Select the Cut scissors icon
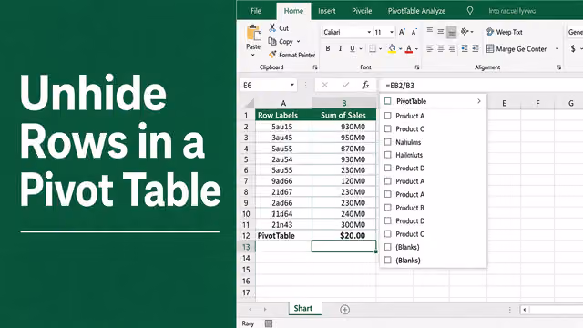 272,28
